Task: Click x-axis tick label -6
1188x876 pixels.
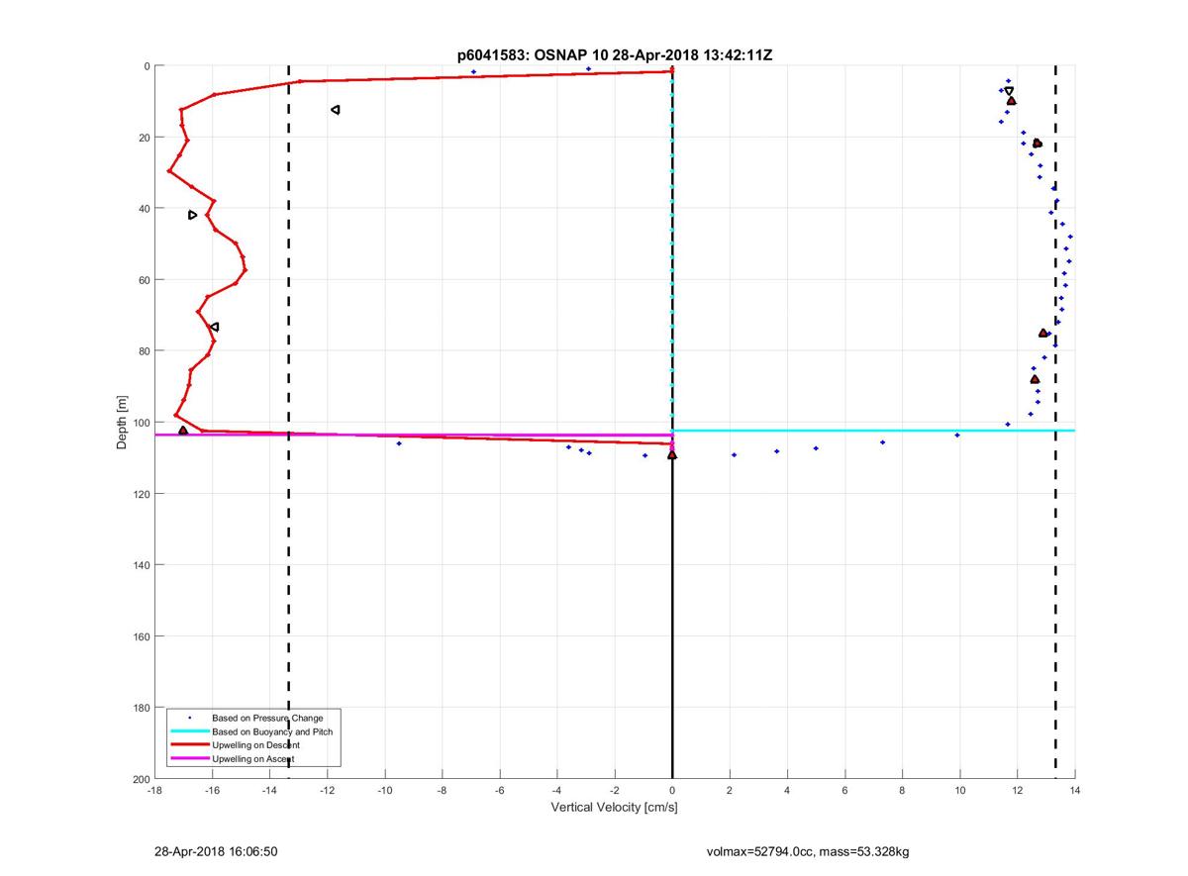Action: tap(499, 791)
